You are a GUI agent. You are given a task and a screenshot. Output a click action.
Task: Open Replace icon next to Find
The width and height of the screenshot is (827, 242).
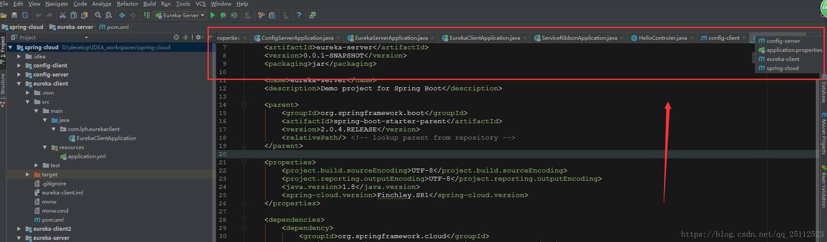[109, 15]
